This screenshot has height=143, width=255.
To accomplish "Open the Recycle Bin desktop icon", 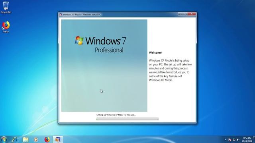I will click(6, 8).
